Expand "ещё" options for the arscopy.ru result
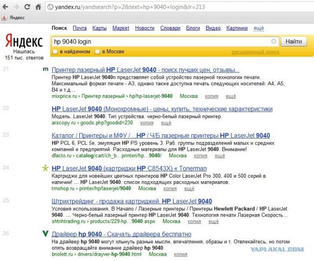 [x=166, y=123]
